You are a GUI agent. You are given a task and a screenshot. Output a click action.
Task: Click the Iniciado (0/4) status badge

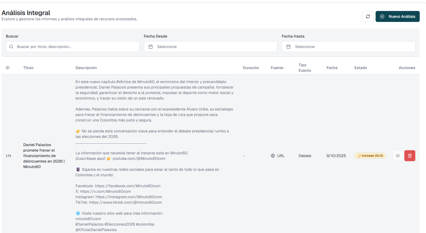[370, 156]
